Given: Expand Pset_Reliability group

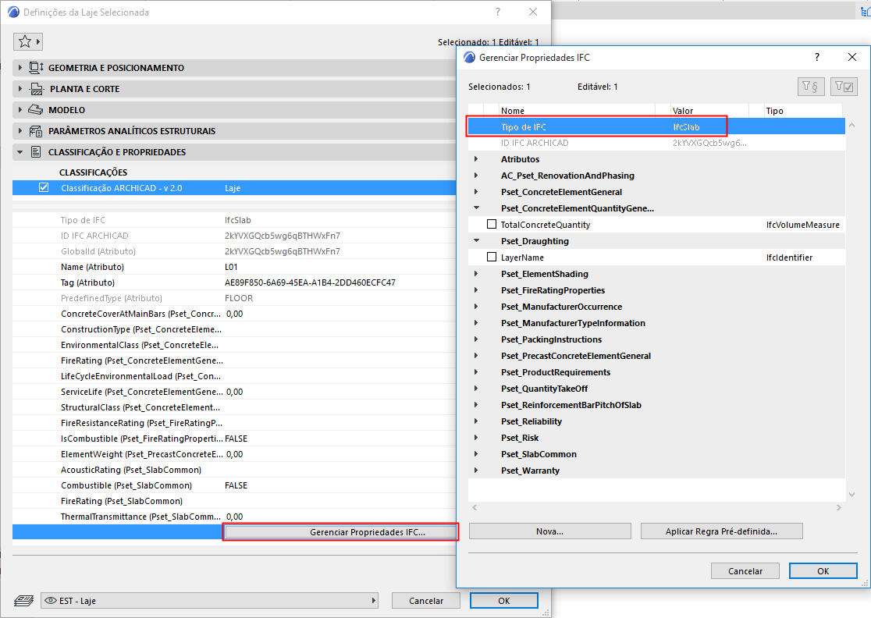Looking at the screenshot, I should tap(476, 421).
